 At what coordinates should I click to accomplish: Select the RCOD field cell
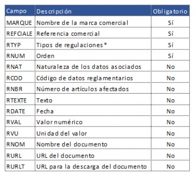(x=20, y=77)
